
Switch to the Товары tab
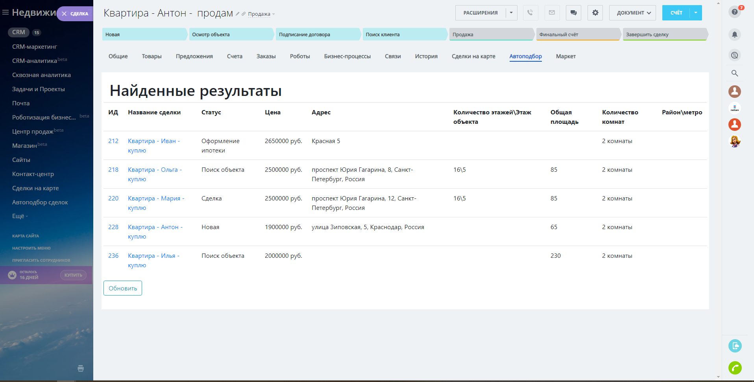pos(152,56)
